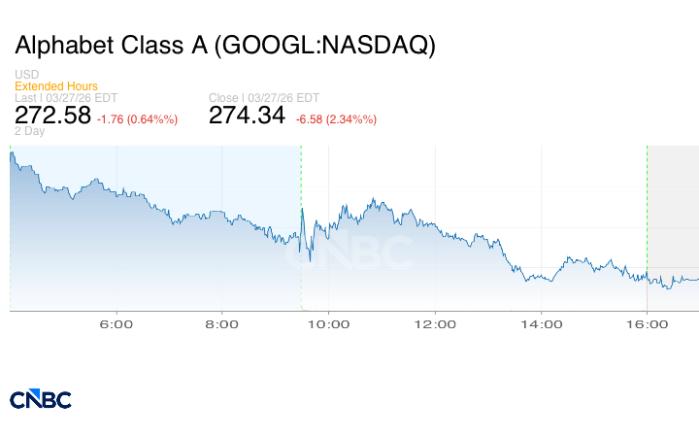Click the last price 272.58
Image resolution: width=699 pixels, height=437 pixels.
click(52, 116)
